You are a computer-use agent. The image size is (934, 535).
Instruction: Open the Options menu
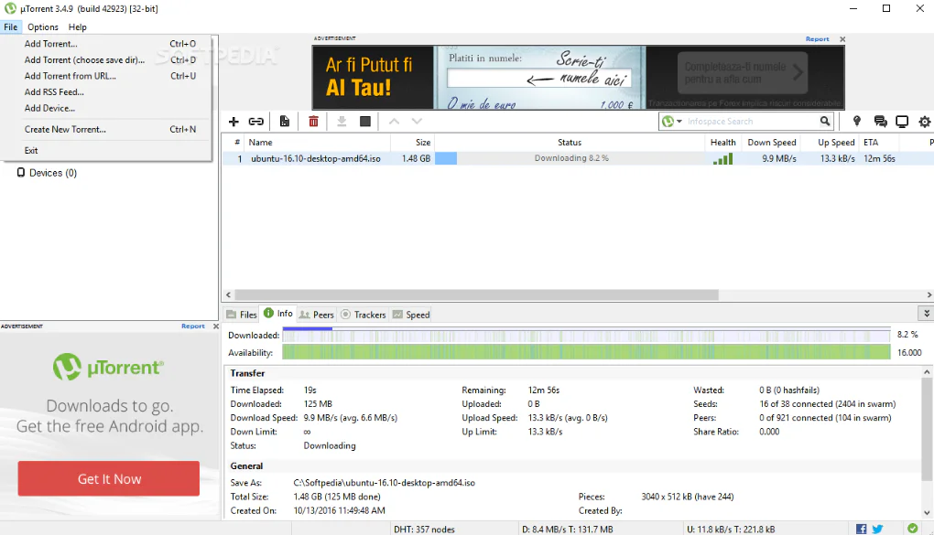click(42, 27)
